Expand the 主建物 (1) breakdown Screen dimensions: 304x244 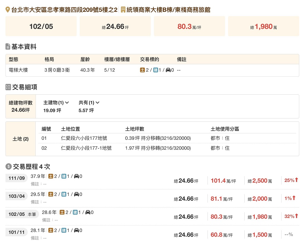[x=56, y=103]
